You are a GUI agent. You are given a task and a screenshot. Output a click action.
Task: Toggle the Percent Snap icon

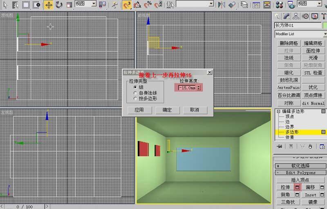pos(148,5)
